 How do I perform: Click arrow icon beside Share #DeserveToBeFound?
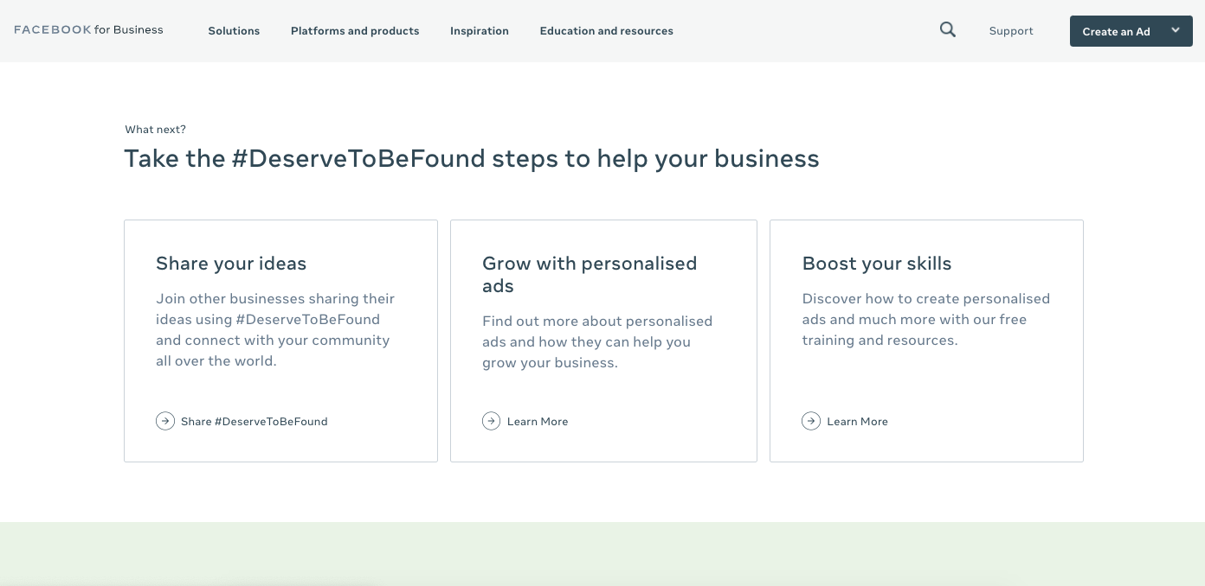click(x=165, y=421)
